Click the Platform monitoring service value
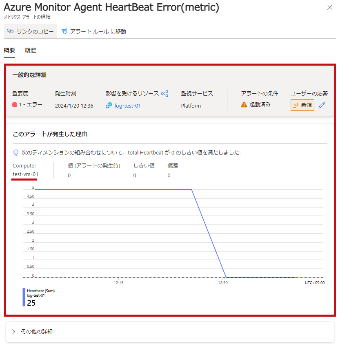This screenshot has width=338, height=346. [191, 106]
